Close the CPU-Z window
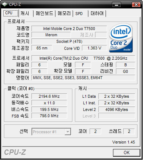The width and height of the screenshot is (143, 160). pyautogui.click(x=136, y=5)
